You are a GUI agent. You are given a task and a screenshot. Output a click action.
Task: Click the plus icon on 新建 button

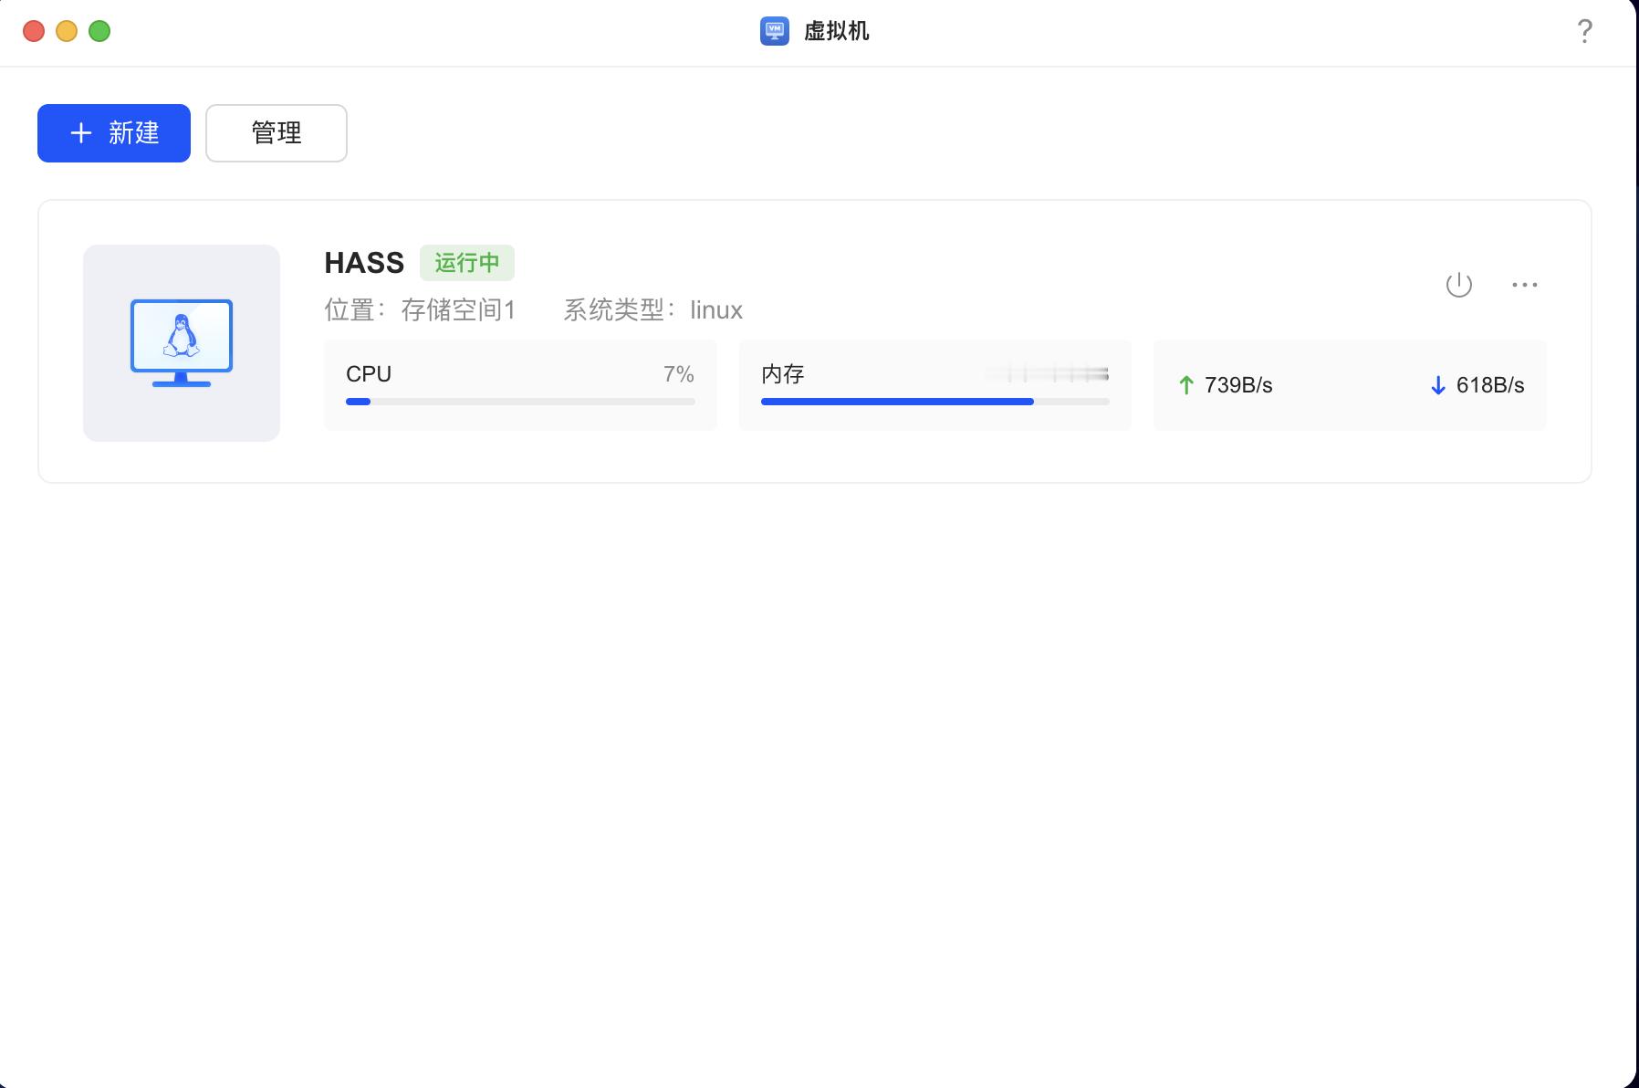(81, 133)
